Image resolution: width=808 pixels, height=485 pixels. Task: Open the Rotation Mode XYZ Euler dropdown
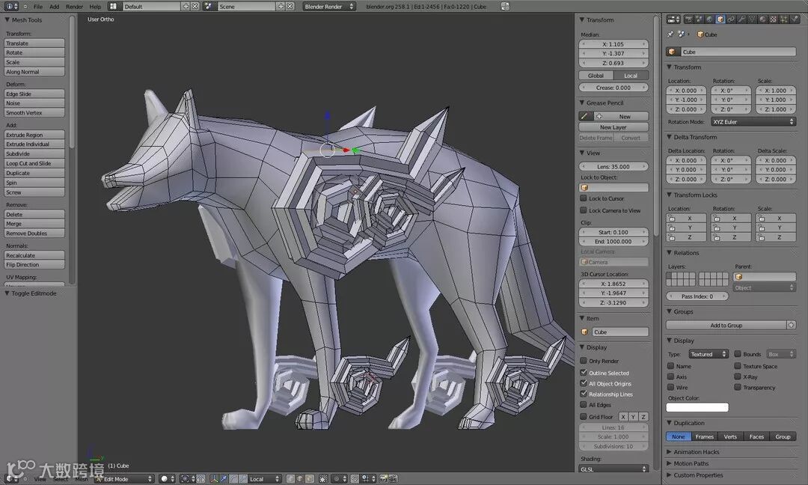tap(753, 122)
